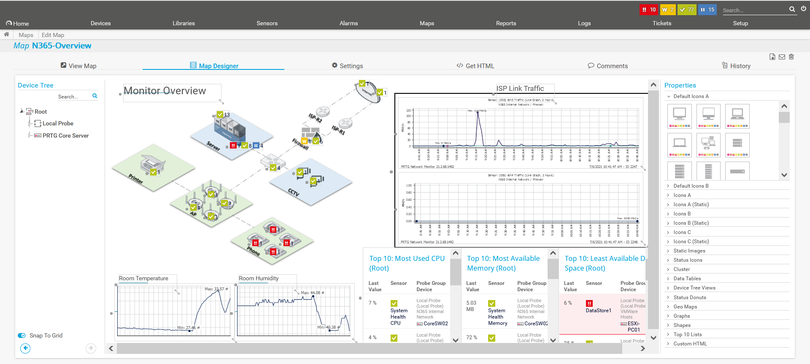Select the server rack icon in second row
This screenshot has height=364, width=810.
pyautogui.click(x=737, y=145)
